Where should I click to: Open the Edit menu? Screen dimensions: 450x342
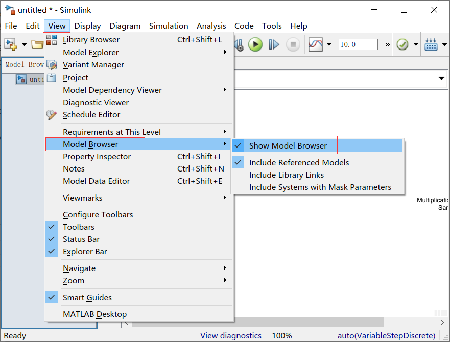click(x=32, y=26)
